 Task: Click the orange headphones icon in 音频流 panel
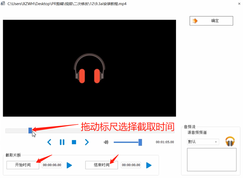tap(230, 141)
